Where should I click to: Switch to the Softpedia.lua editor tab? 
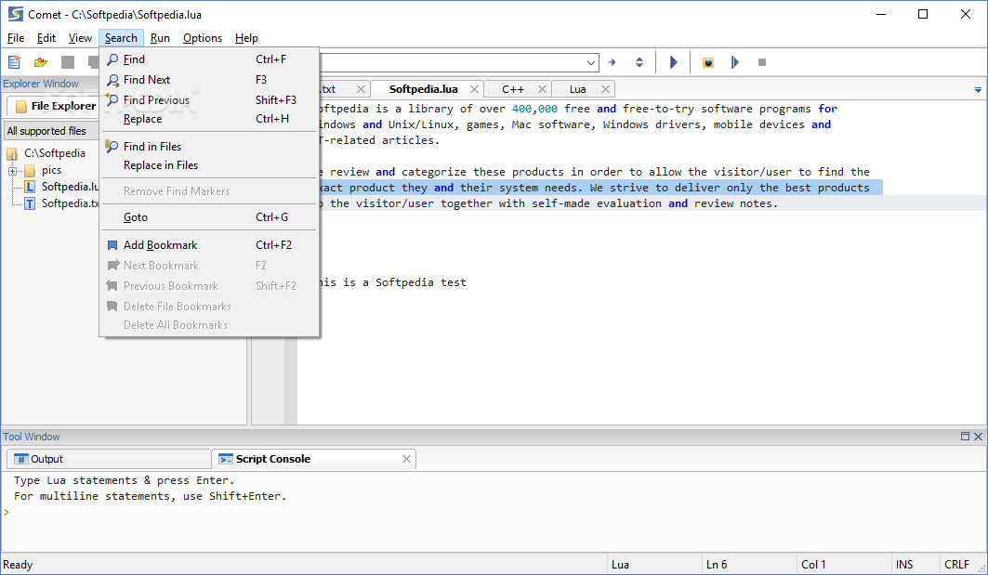[424, 89]
